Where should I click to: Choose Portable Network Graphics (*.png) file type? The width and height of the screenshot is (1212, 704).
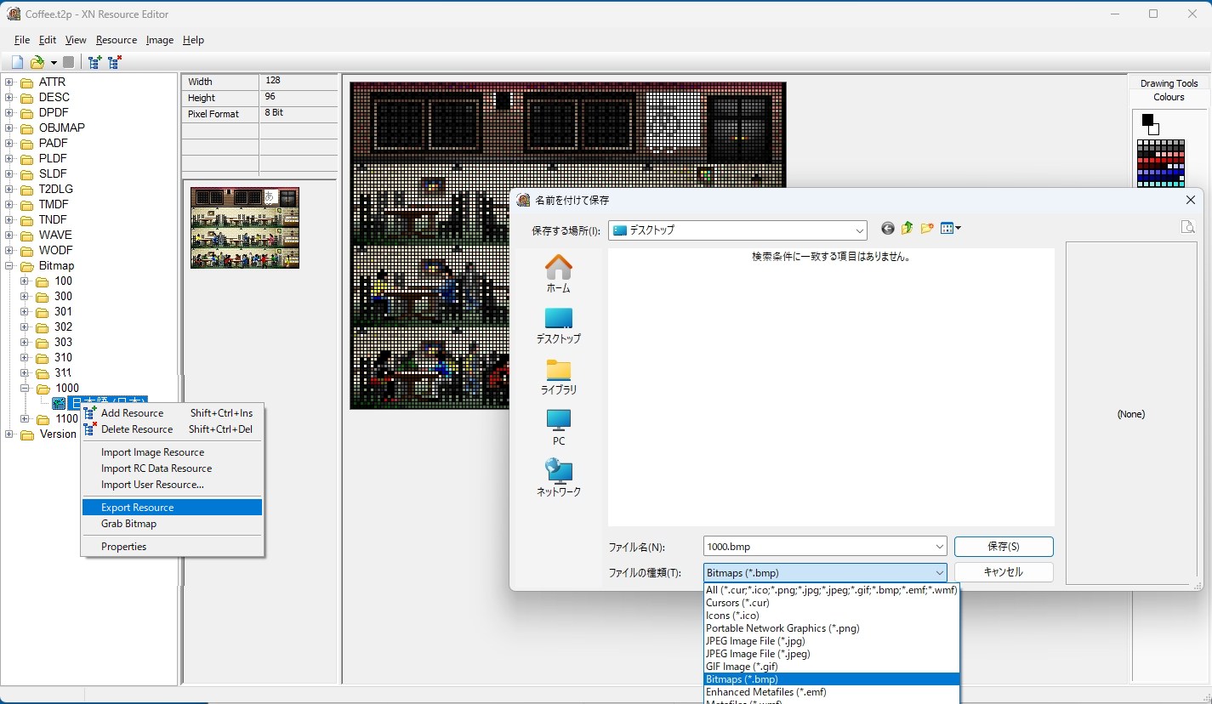click(x=782, y=628)
